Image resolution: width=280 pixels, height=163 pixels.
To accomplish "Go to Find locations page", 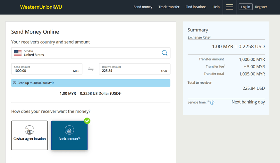I will 196,7.
